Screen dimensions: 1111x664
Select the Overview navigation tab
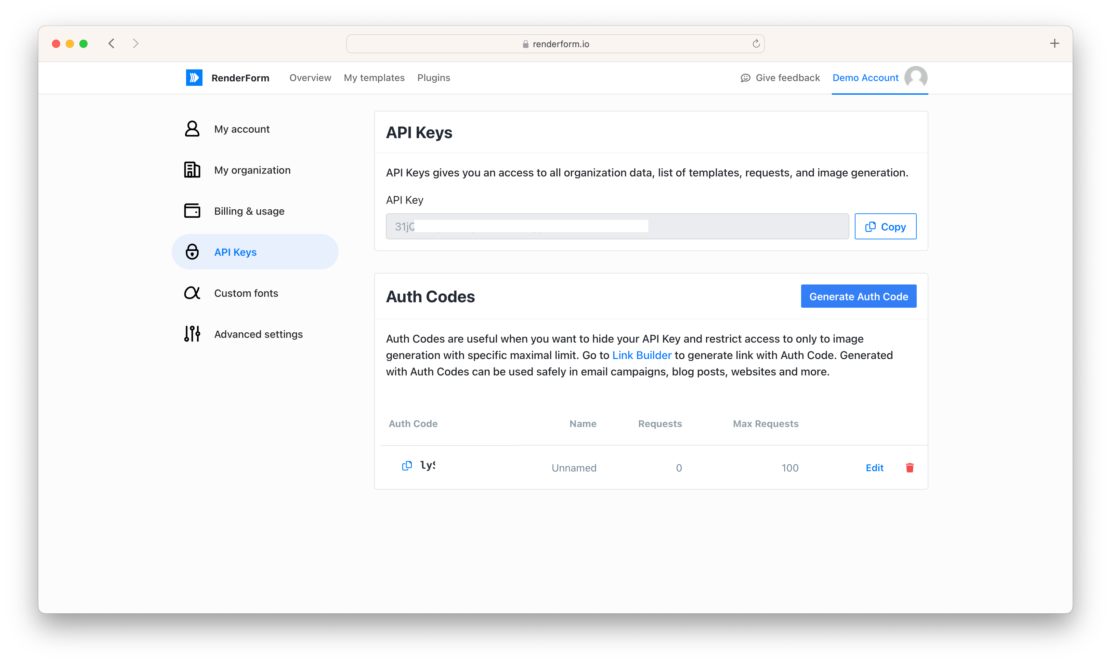[x=309, y=78]
